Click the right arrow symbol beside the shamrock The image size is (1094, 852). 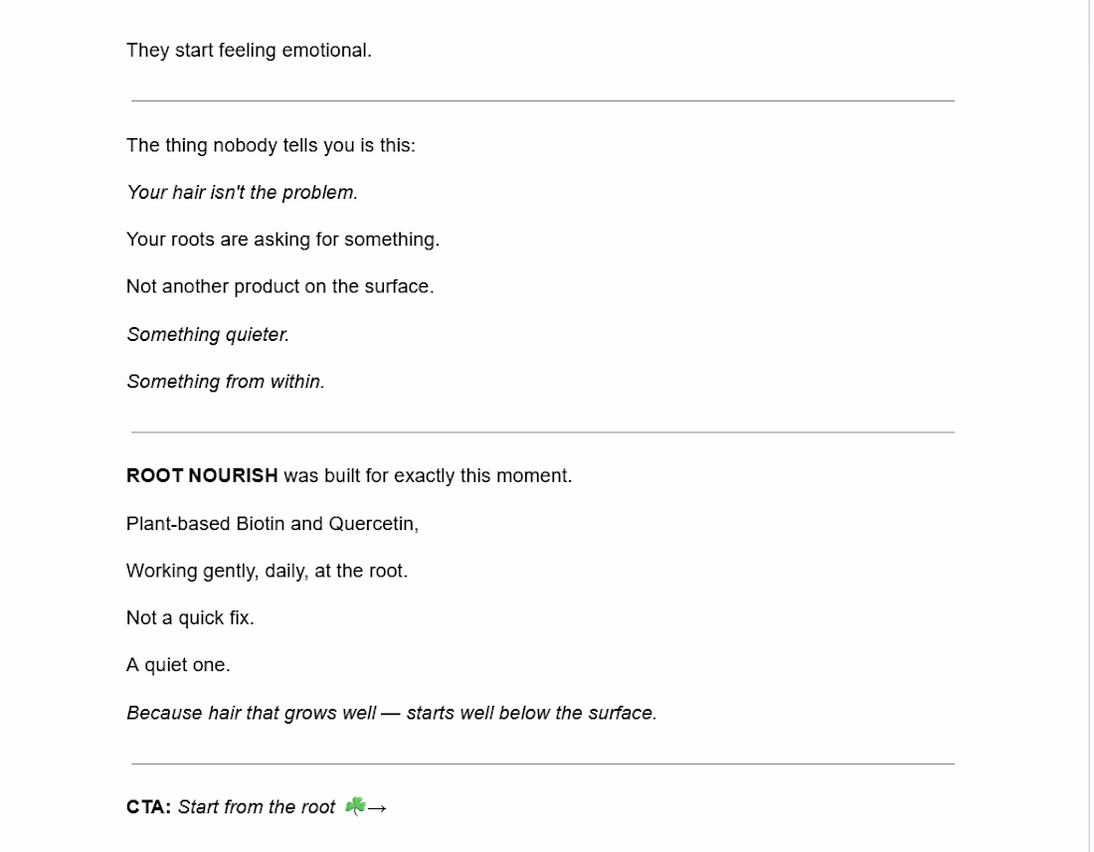pos(377,808)
